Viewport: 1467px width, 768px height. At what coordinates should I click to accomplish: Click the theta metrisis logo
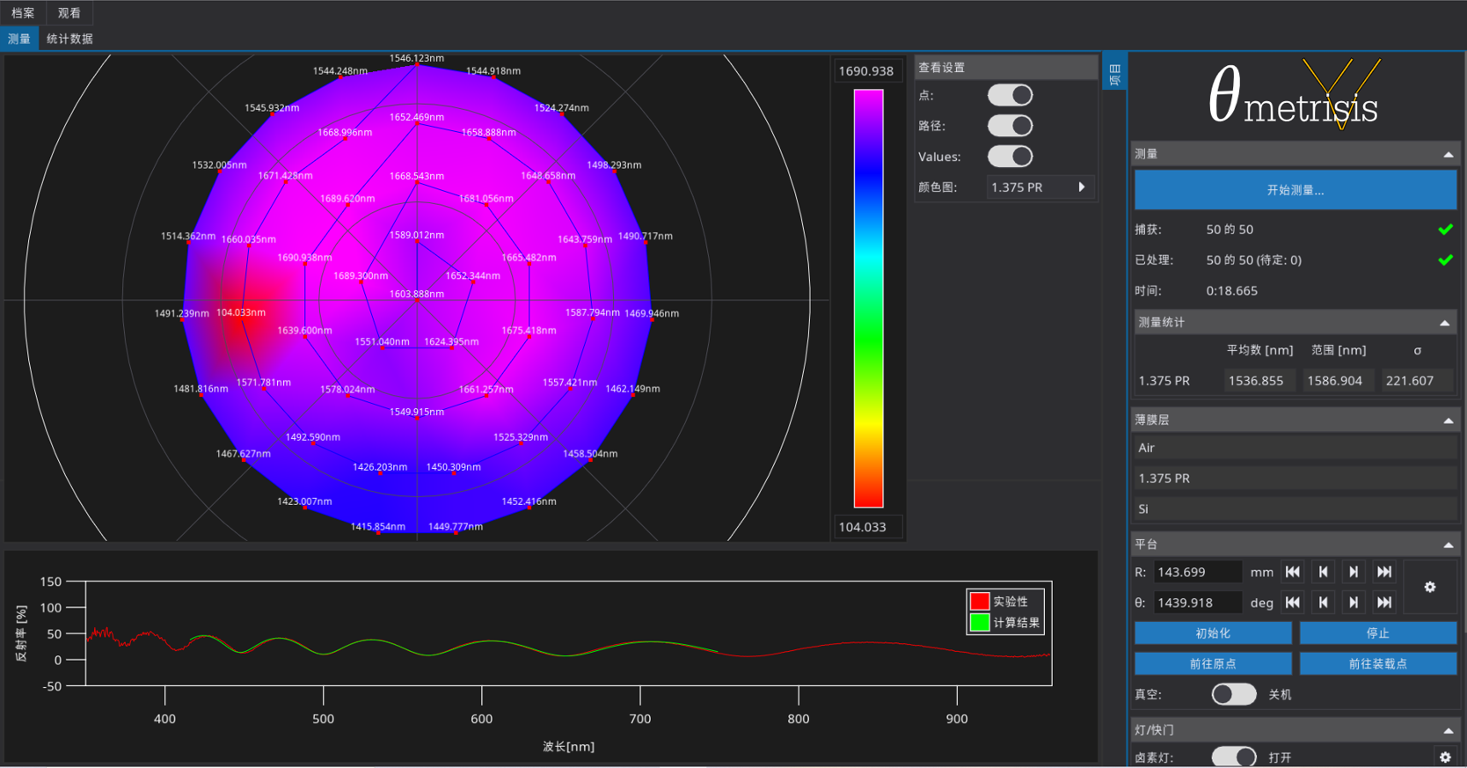click(x=1294, y=95)
